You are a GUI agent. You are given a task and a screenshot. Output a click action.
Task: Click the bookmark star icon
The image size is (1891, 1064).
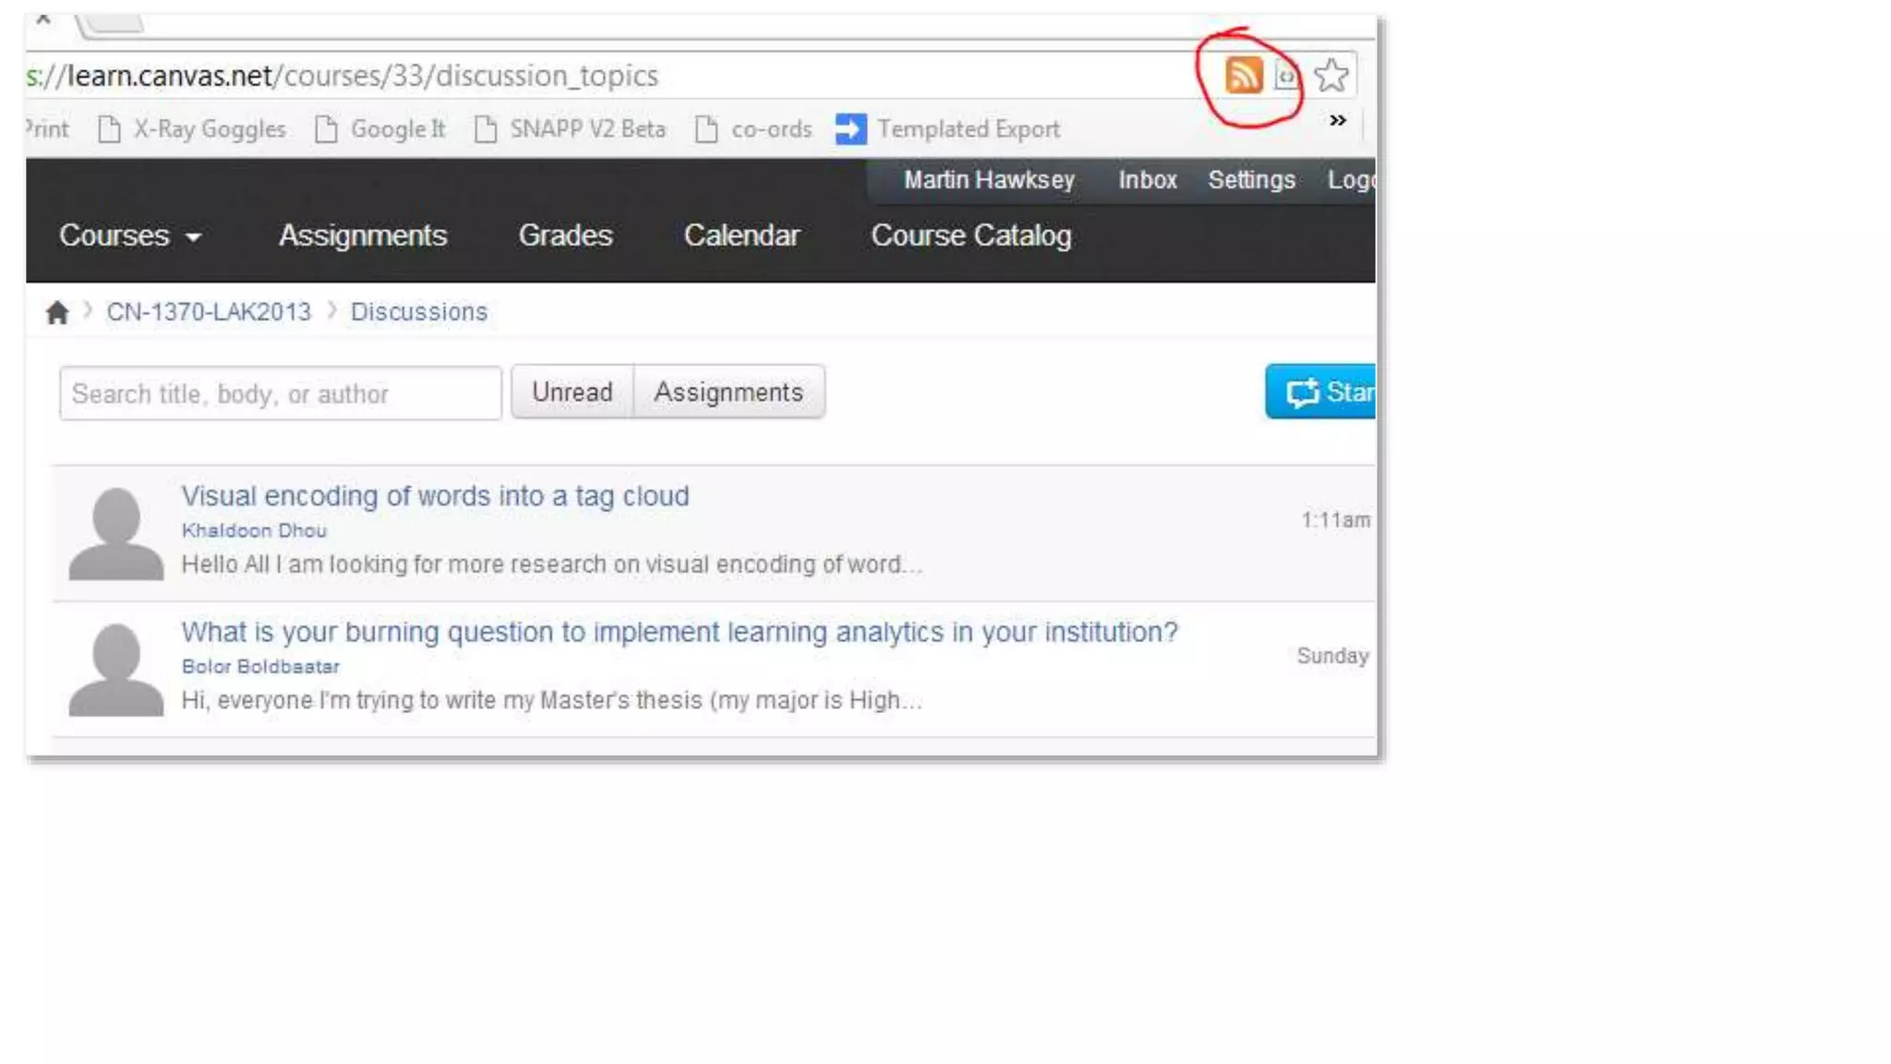(1331, 75)
